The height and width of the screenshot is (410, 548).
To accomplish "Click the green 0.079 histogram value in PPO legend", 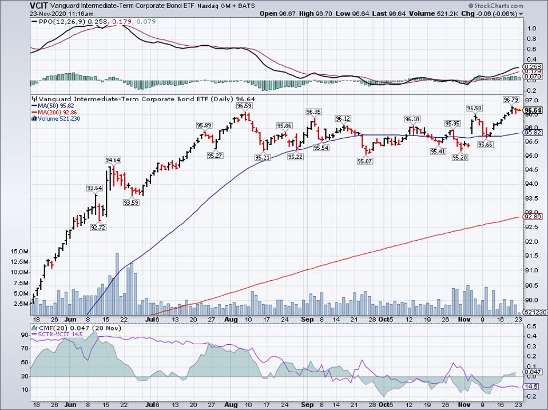I will tap(146, 22).
